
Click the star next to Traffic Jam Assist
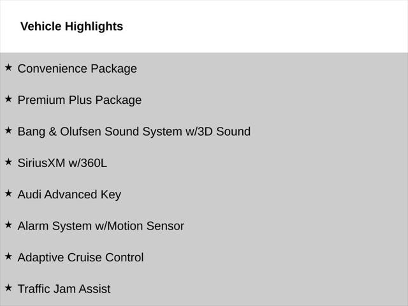(x=8, y=288)
